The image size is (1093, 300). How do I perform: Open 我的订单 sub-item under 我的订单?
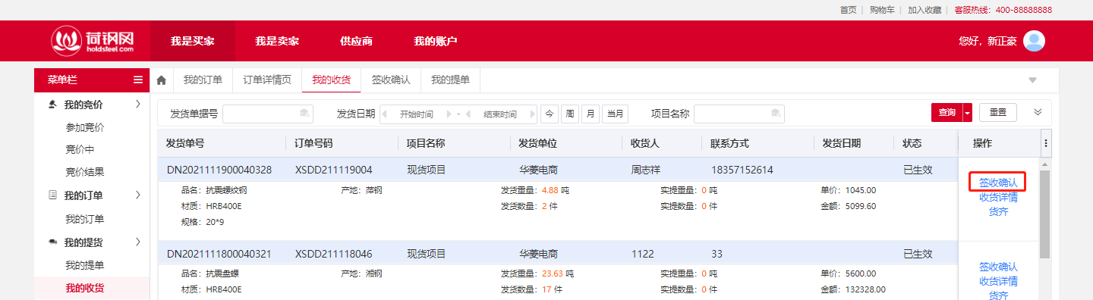[85, 219]
